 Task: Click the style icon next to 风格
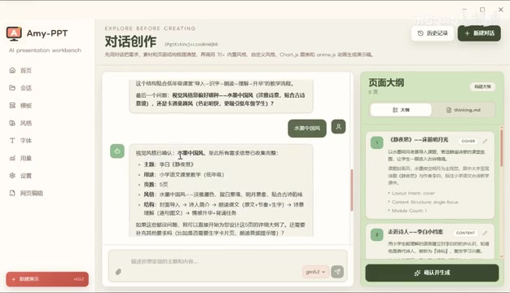[x=12, y=123]
